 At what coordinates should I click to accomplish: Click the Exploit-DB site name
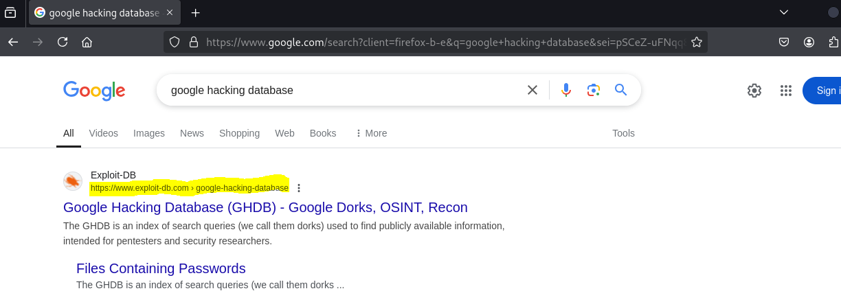(113, 175)
